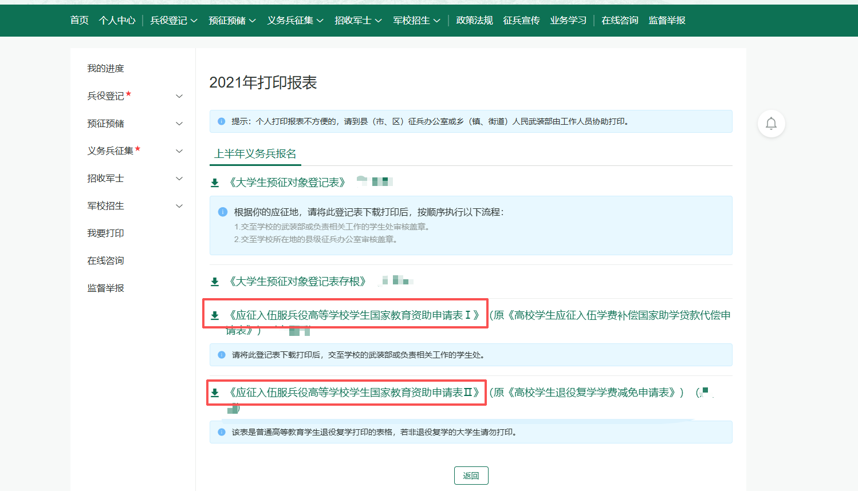This screenshot has width=858, height=491.
Task: Click download icon beside 《大学生预征对象登记表存根》
Action: click(x=215, y=282)
